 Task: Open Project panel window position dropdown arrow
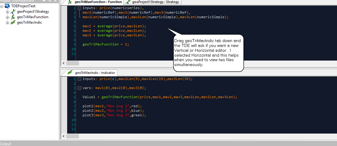tap(44, 1)
